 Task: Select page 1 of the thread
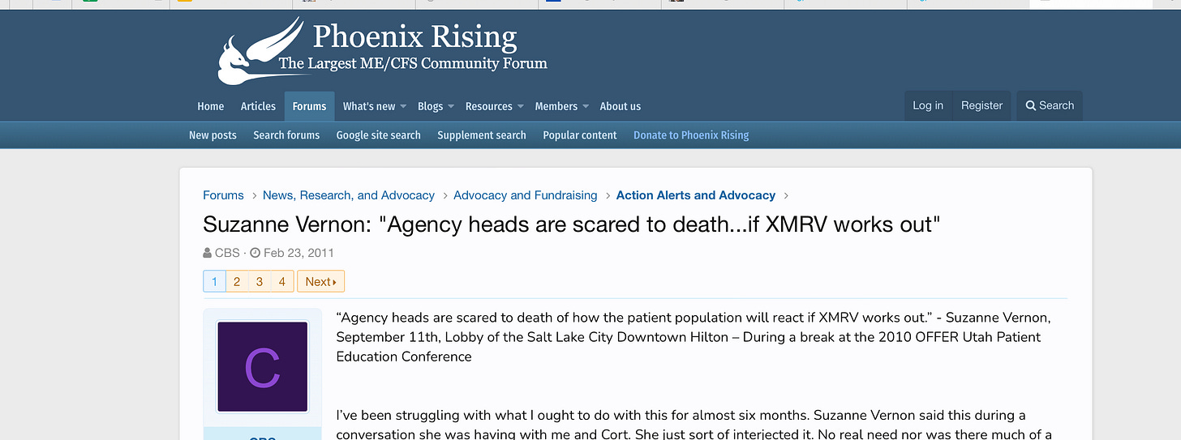pos(214,281)
